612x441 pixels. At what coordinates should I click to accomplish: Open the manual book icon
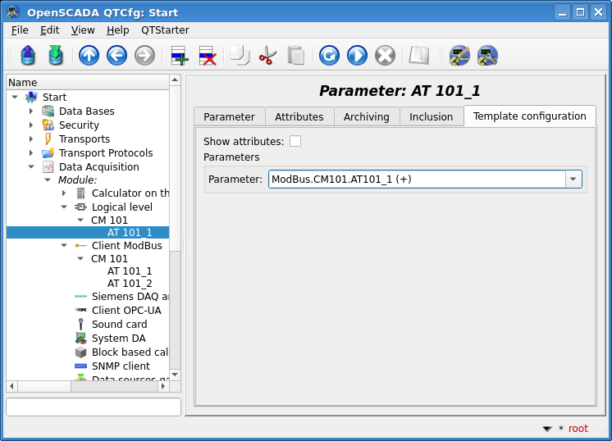[419, 56]
